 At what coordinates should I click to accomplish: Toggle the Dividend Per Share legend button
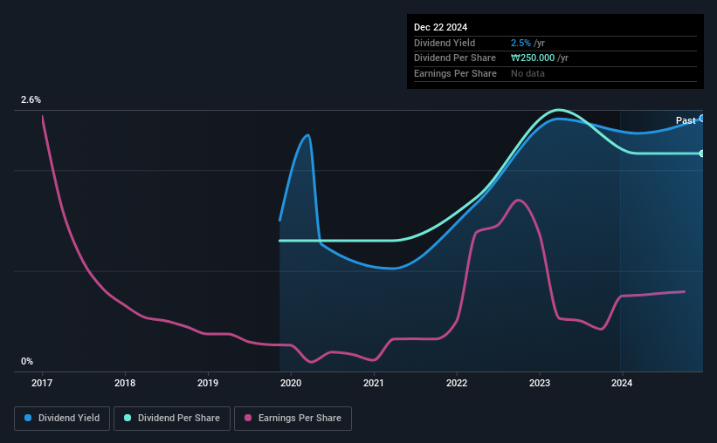click(x=172, y=419)
